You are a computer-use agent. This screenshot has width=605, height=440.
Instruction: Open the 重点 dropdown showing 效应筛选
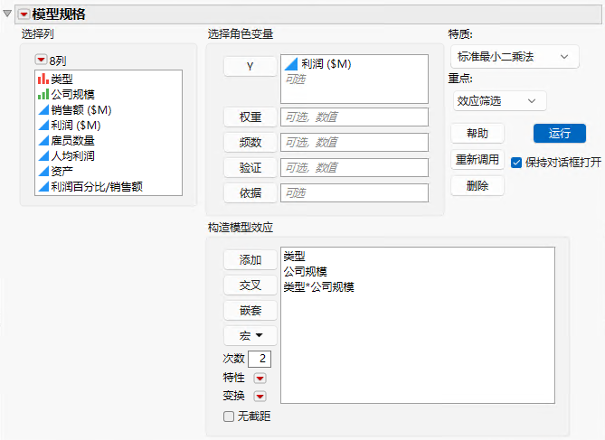point(500,101)
